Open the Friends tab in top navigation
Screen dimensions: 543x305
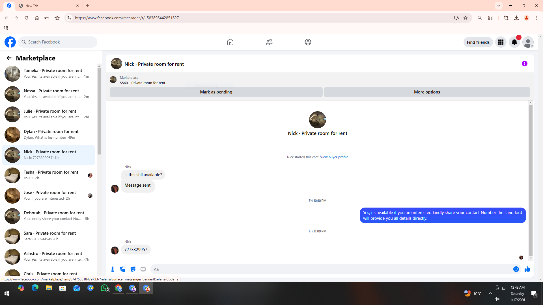(269, 42)
